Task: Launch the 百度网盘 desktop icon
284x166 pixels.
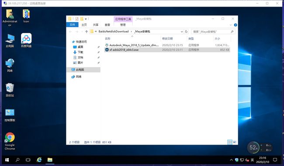Action: tap(26, 41)
